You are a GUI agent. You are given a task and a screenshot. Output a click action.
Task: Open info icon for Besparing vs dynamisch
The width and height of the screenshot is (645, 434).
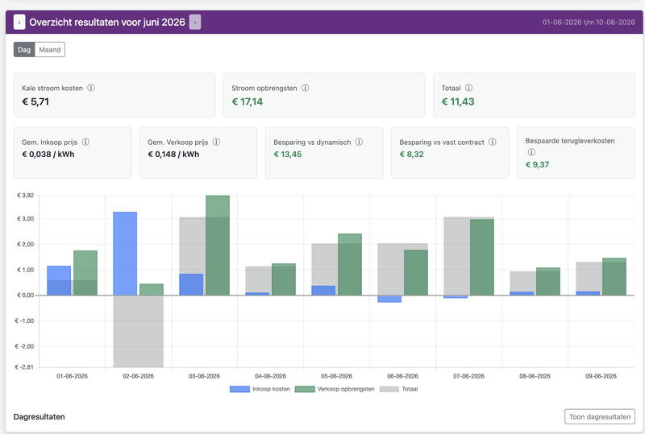tap(359, 142)
